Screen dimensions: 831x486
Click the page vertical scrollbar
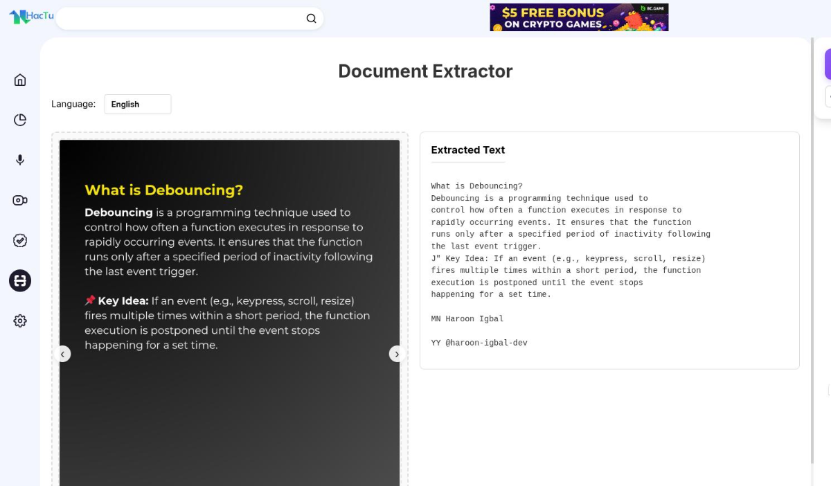(812, 249)
